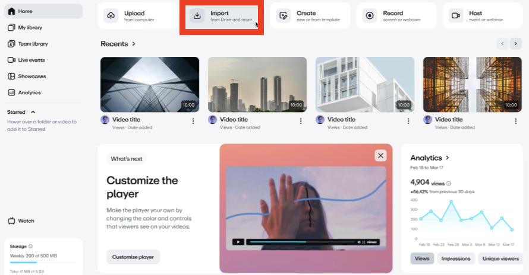The height and width of the screenshot is (275, 529).
Task: Play the preview video in promo card
Action: [238, 242]
